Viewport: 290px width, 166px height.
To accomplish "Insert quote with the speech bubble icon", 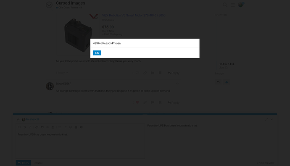I will coord(19,127).
